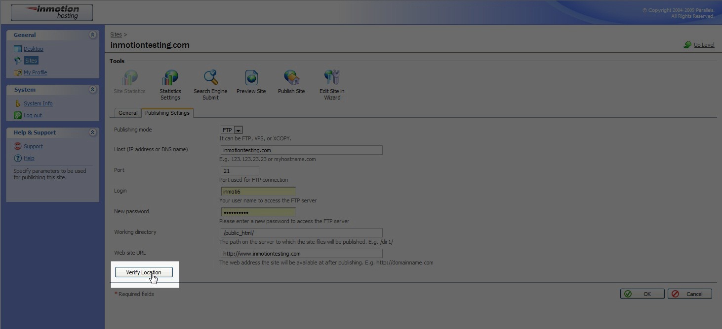Click the New password field
The height and width of the screenshot is (329, 722).
(x=258, y=212)
